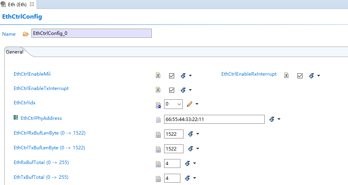Expand the dropdown arrow next to EthCtrlIdx pencil

(197, 104)
